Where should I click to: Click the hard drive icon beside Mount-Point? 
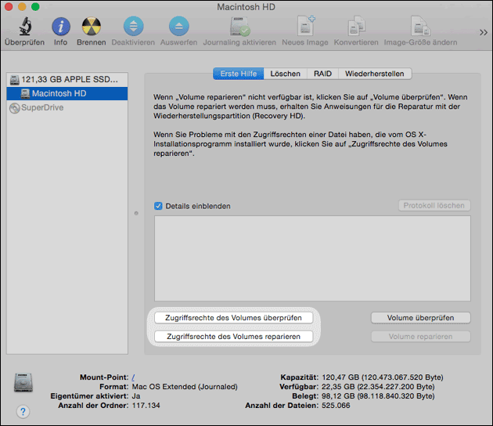tap(23, 382)
